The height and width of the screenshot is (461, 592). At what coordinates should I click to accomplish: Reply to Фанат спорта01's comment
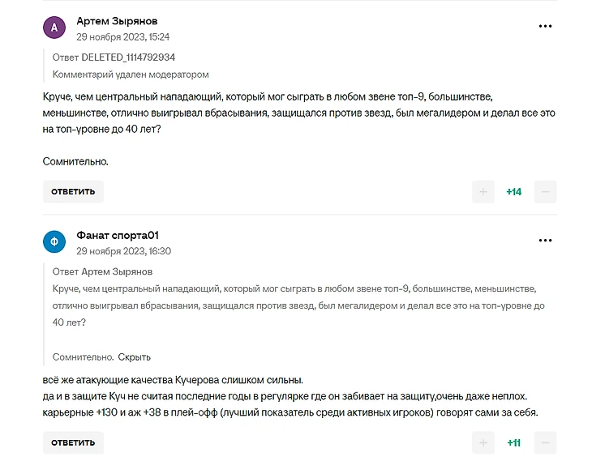(x=73, y=443)
